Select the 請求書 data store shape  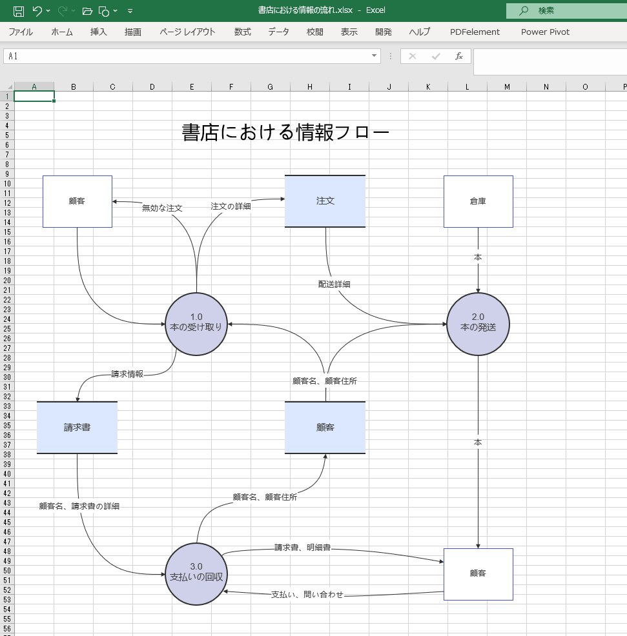click(x=77, y=427)
